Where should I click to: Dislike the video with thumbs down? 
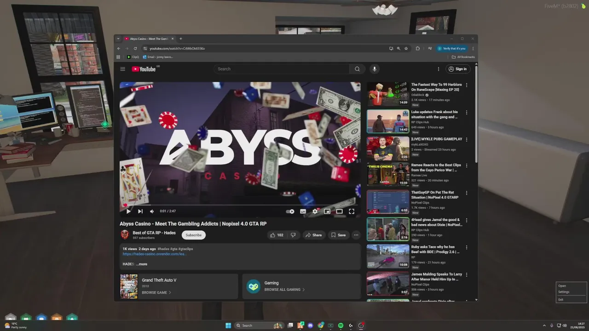[294, 235]
